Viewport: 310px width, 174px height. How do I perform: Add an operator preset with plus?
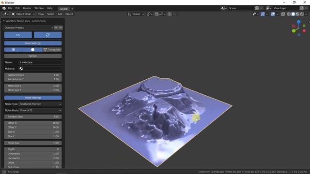[x=56, y=28]
